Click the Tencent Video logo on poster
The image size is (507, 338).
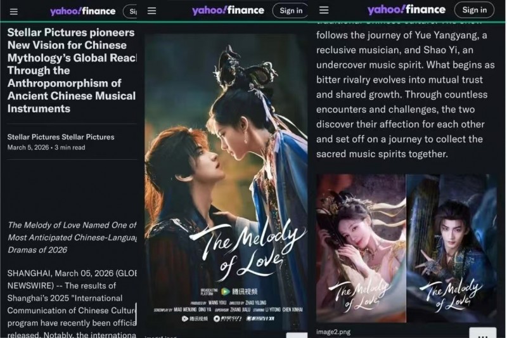pos(239,292)
